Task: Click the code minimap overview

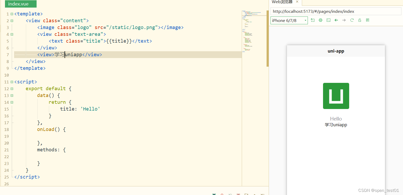Action: 254,31
